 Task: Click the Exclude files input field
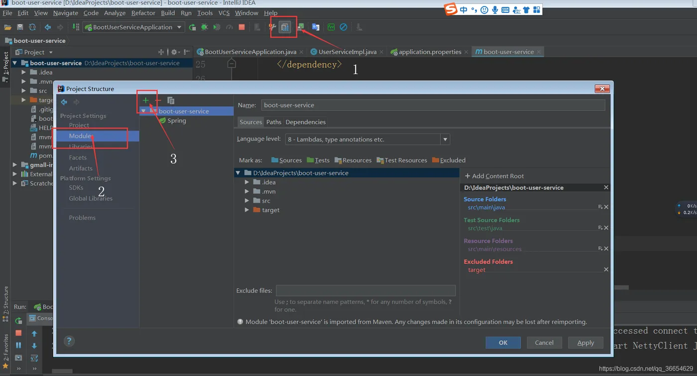tap(366, 290)
